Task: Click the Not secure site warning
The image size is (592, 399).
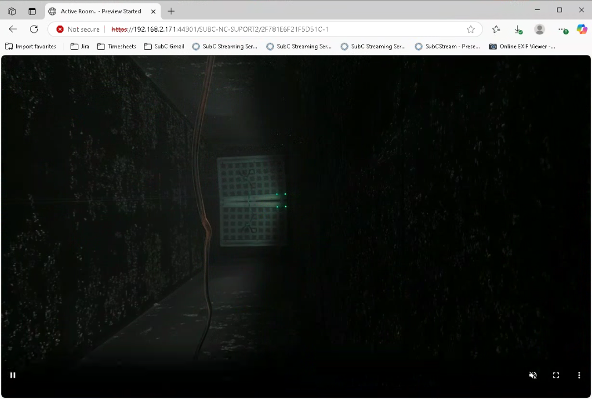Action: 78,29
